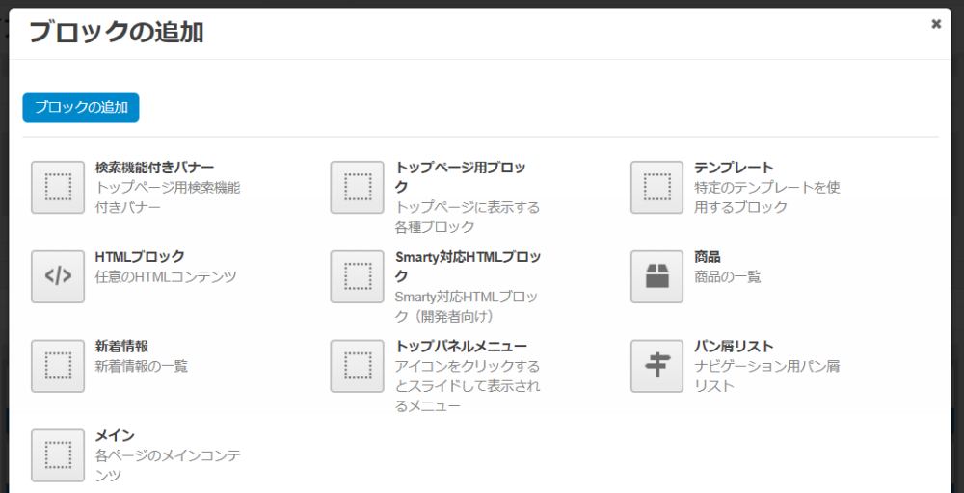
Task: Click the パン屑リスト title text
Action: tap(734, 346)
